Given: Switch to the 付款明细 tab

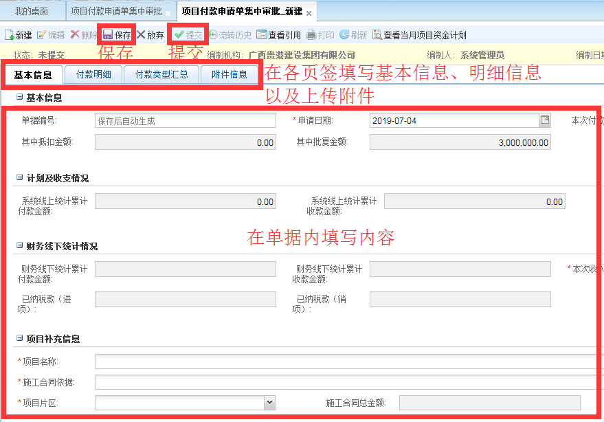Looking at the screenshot, I should [x=93, y=74].
